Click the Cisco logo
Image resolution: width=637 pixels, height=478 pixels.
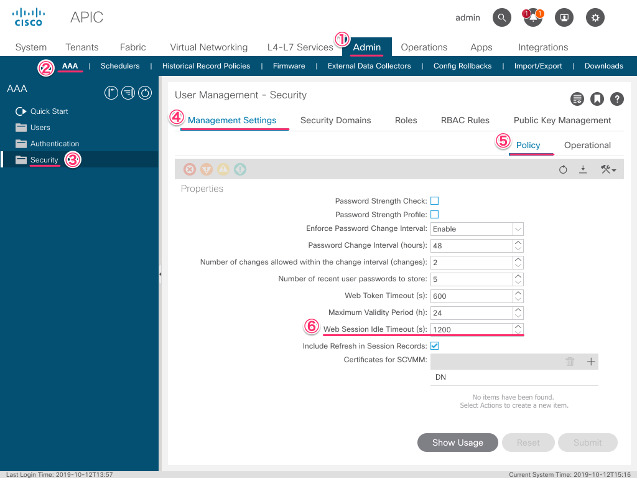29,17
